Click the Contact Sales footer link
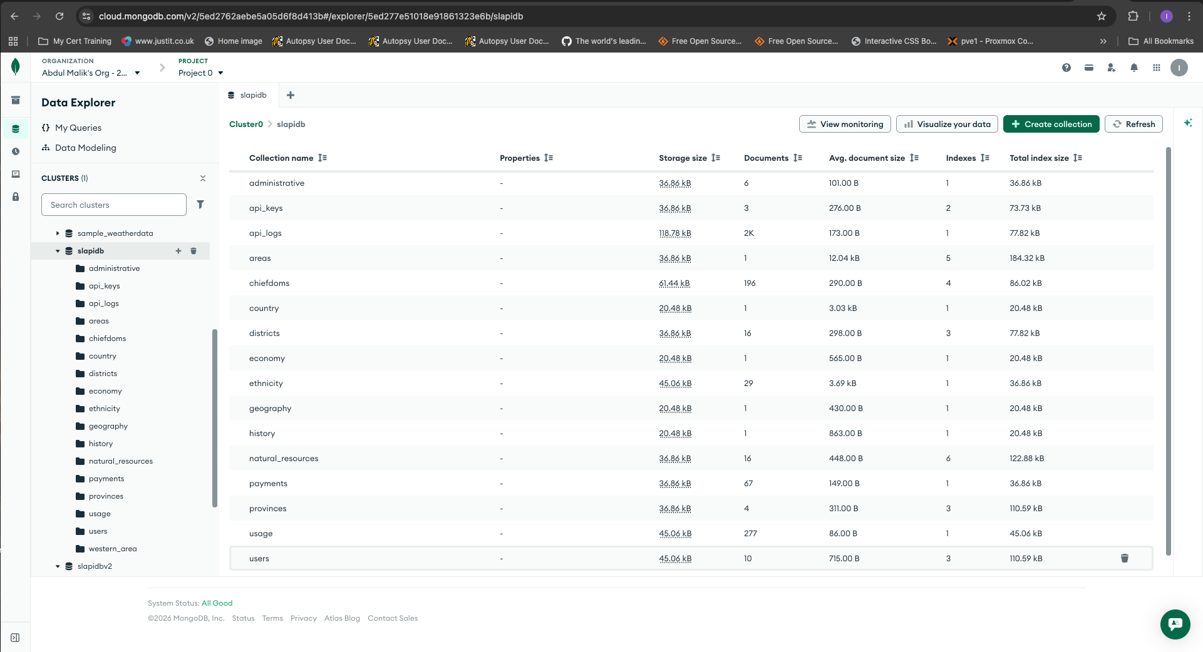 [x=393, y=618]
